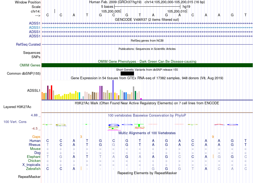Click the hg19 assembly label beside scale
Viewport: 253px width, 183px height.
coord(186,7)
